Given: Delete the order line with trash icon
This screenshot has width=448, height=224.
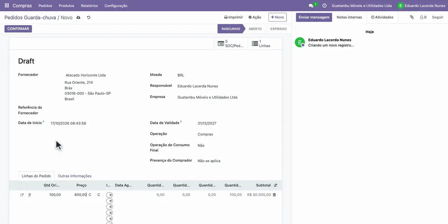Looking at the screenshot, I should (274, 195).
